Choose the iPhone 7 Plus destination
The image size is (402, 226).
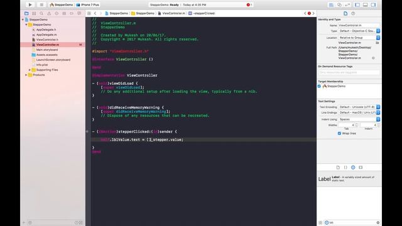pos(88,5)
